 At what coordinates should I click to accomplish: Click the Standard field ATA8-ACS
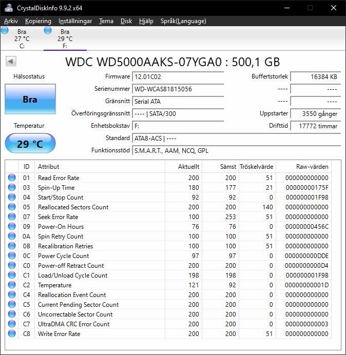click(x=236, y=138)
